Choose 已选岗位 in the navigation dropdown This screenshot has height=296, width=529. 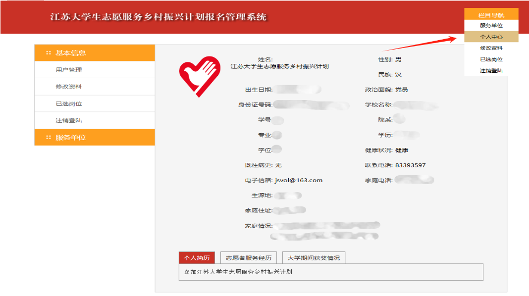(x=491, y=59)
